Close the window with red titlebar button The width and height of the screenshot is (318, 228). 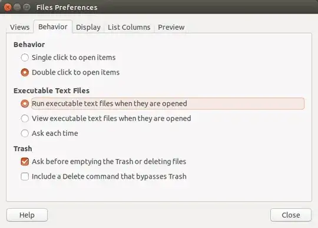[x=8, y=7]
